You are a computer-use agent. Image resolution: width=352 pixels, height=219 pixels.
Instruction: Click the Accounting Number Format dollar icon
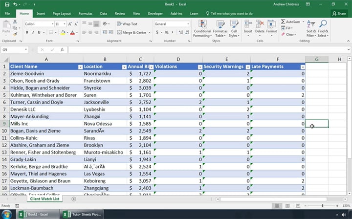157,33
